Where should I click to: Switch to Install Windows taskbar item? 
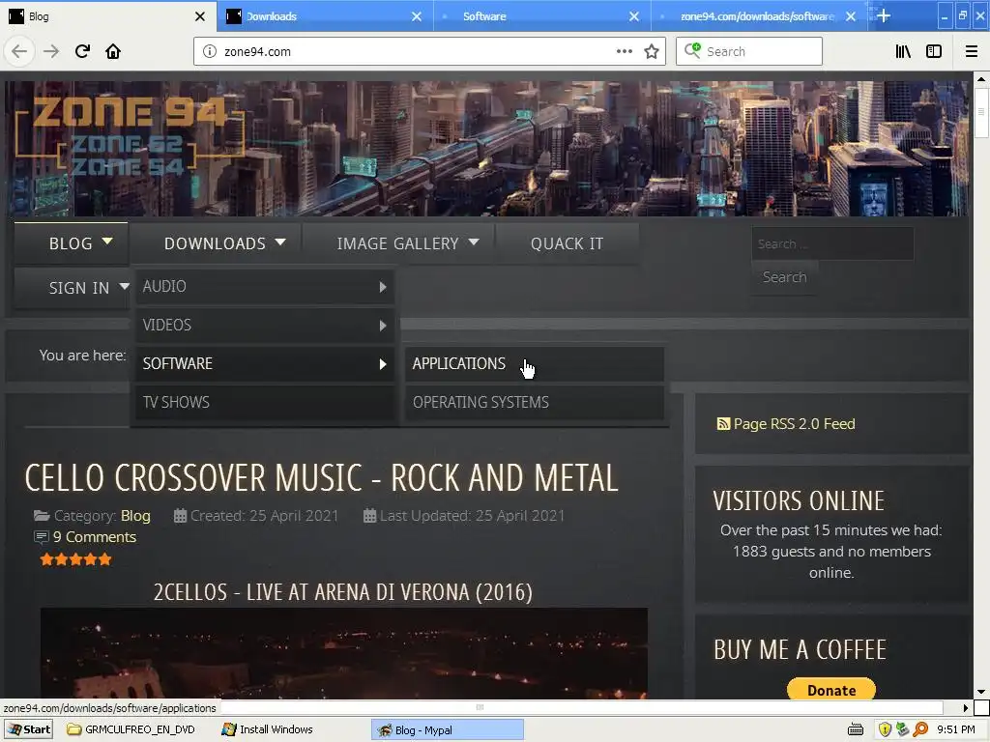pyautogui.click(x=268, y=730)
